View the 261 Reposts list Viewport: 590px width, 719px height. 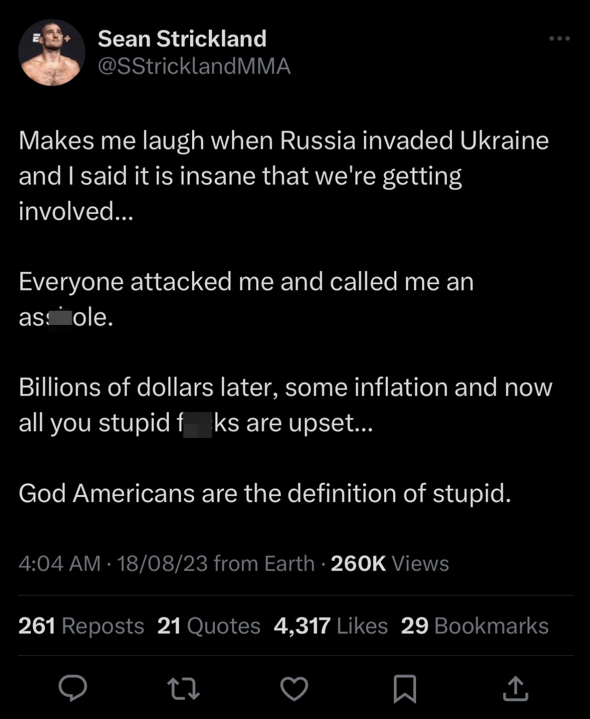point(81,626)
